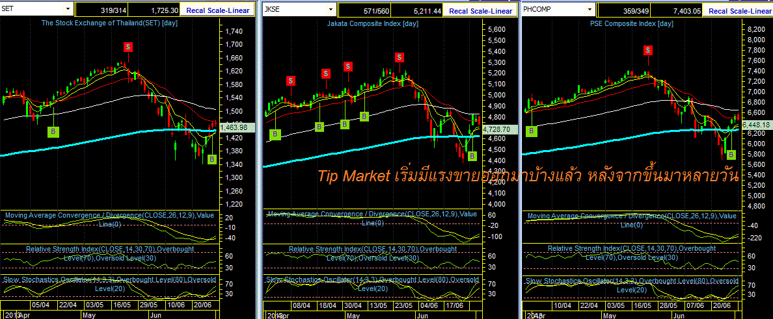
Task: Click the Relative Strength Index label in PHCOMP chart
Action: point(632,253)
